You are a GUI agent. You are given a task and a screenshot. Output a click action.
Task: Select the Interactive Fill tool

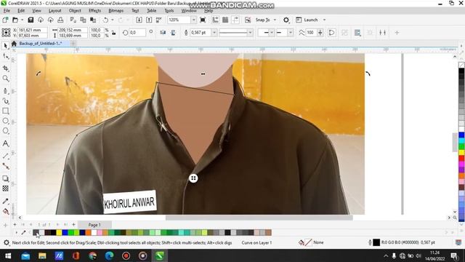point(5,212)
